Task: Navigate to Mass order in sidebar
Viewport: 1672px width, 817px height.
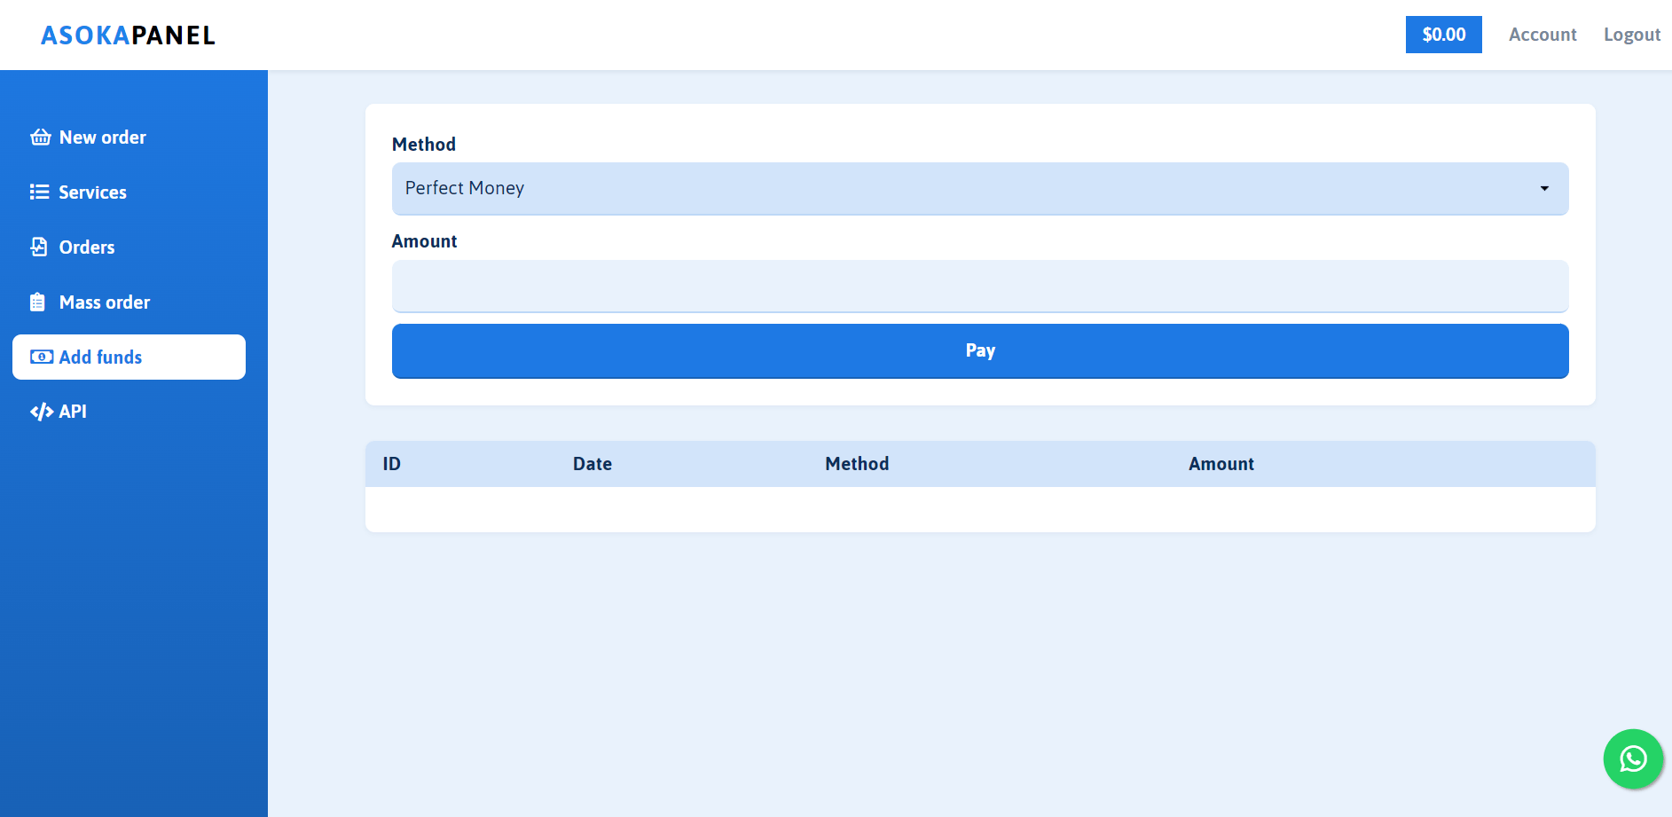Action: tap(104, 302)
